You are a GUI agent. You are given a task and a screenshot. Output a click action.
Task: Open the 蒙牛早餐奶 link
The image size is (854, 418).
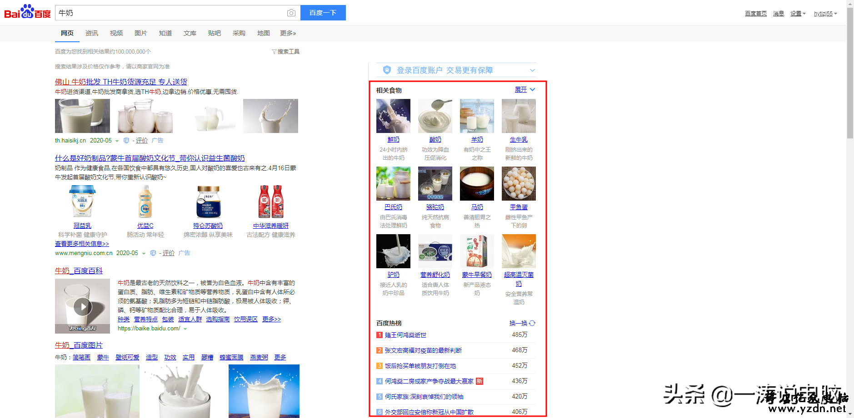click(477, 275)
